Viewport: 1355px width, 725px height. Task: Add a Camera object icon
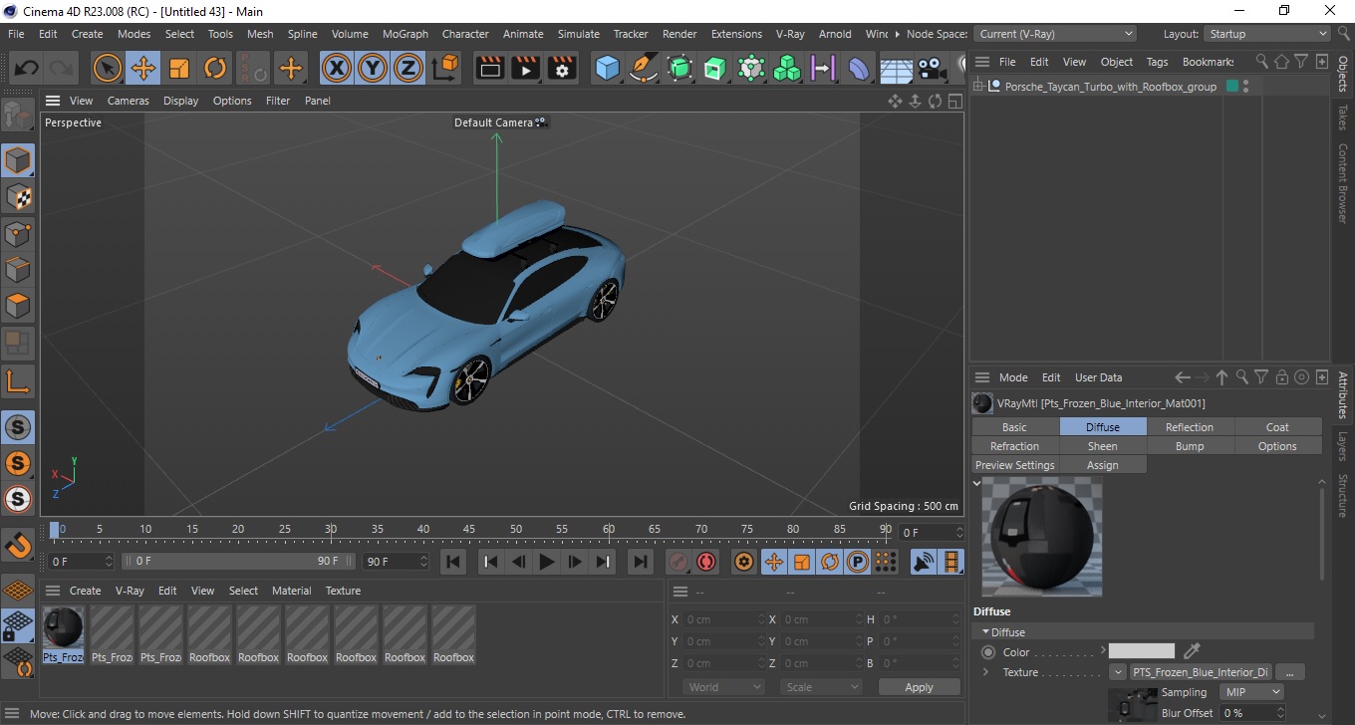[x=932, y=69]
